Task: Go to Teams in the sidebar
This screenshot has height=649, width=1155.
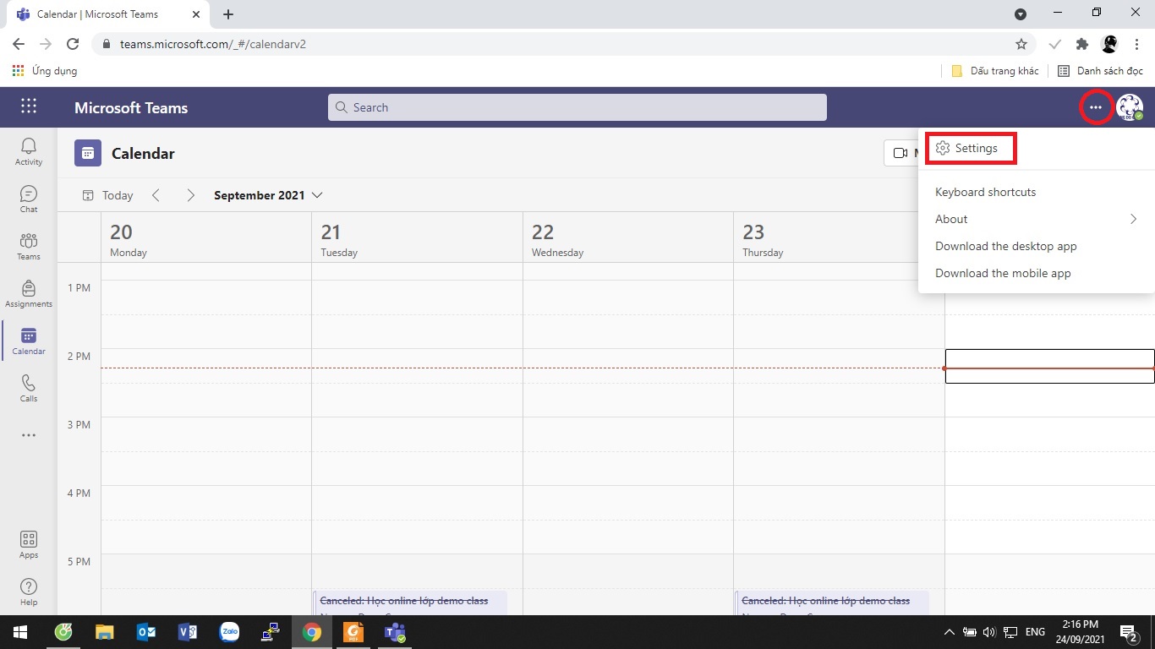Action: pyautogui.click(x=29, y=246)
